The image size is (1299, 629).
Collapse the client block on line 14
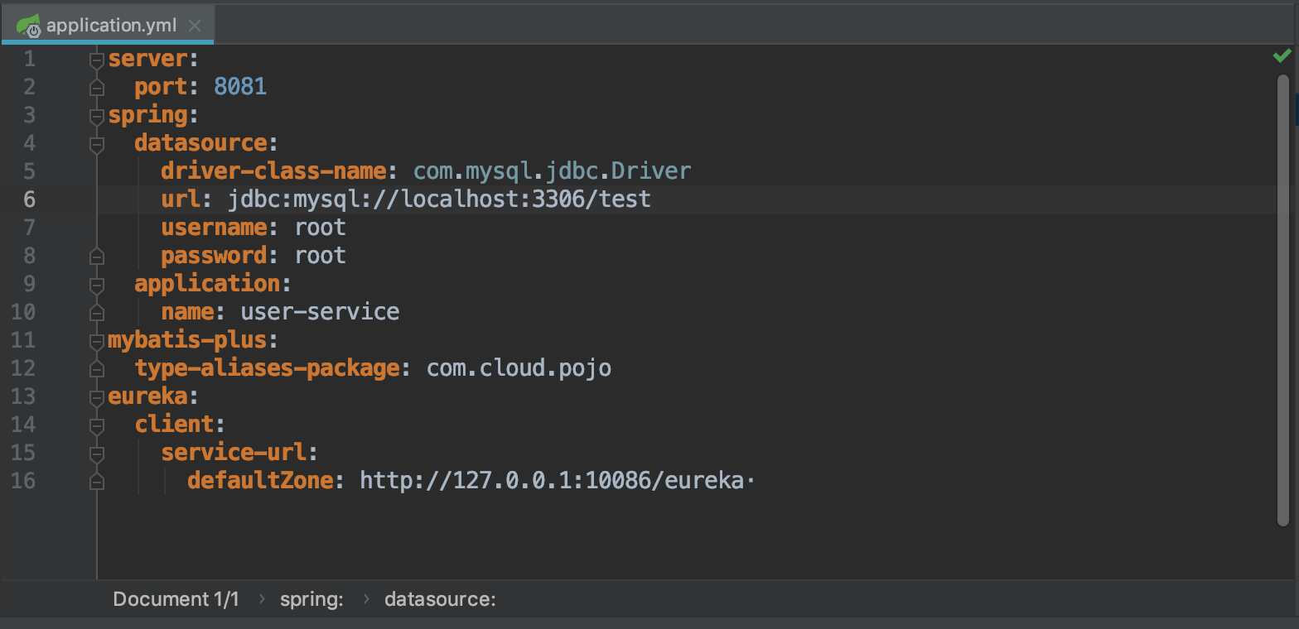point(97,425)
